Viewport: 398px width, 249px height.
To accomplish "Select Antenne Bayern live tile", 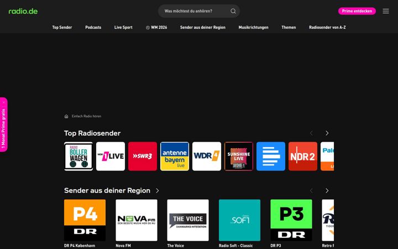I will [x=175, y=156].
